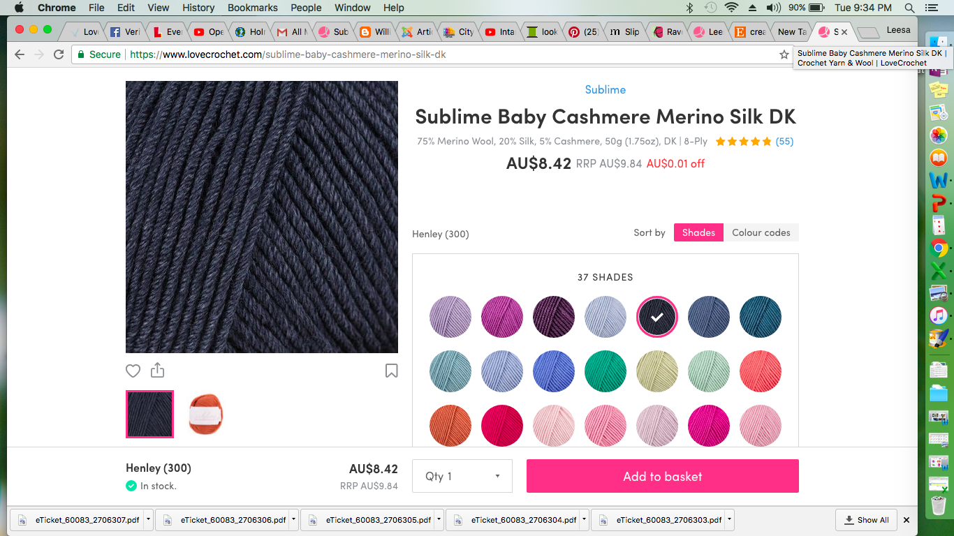Open the Wi-Fi status menu
This screenshot has height=536, width=954.
[x=731, y=8]
